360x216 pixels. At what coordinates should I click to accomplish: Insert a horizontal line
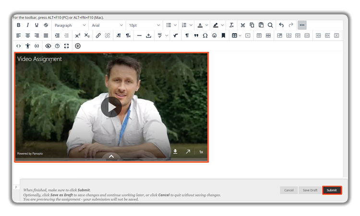(139, 36)
